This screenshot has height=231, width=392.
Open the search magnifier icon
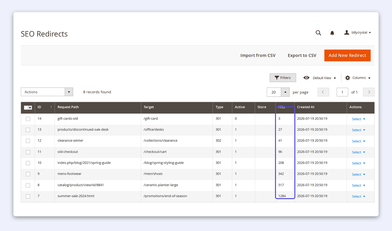pyautogui.click(x=318, y=33)
